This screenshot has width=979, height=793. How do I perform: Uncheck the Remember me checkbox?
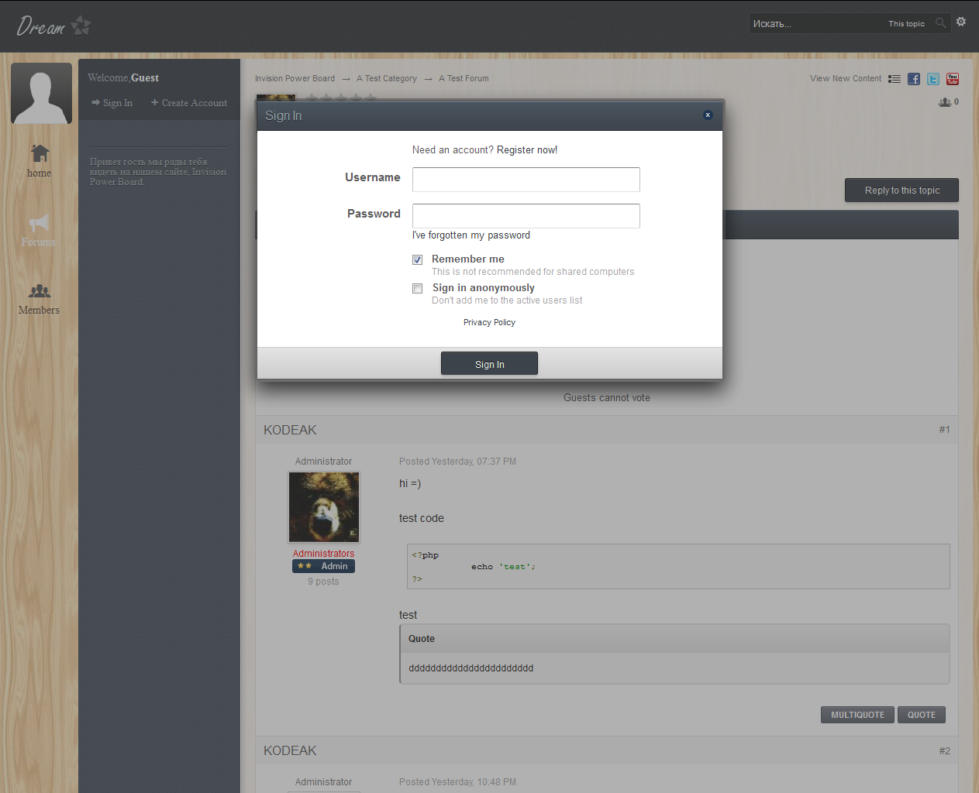[x=418, y=260]
